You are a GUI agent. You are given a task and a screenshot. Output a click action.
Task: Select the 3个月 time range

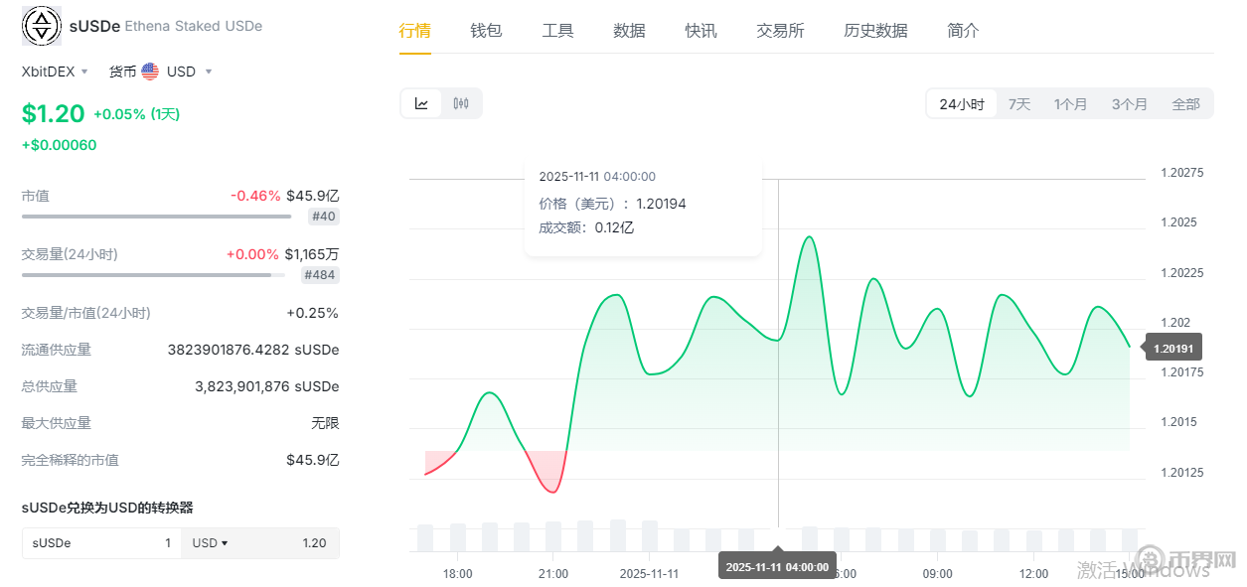pyautogui.click(x=1130, y=103)
